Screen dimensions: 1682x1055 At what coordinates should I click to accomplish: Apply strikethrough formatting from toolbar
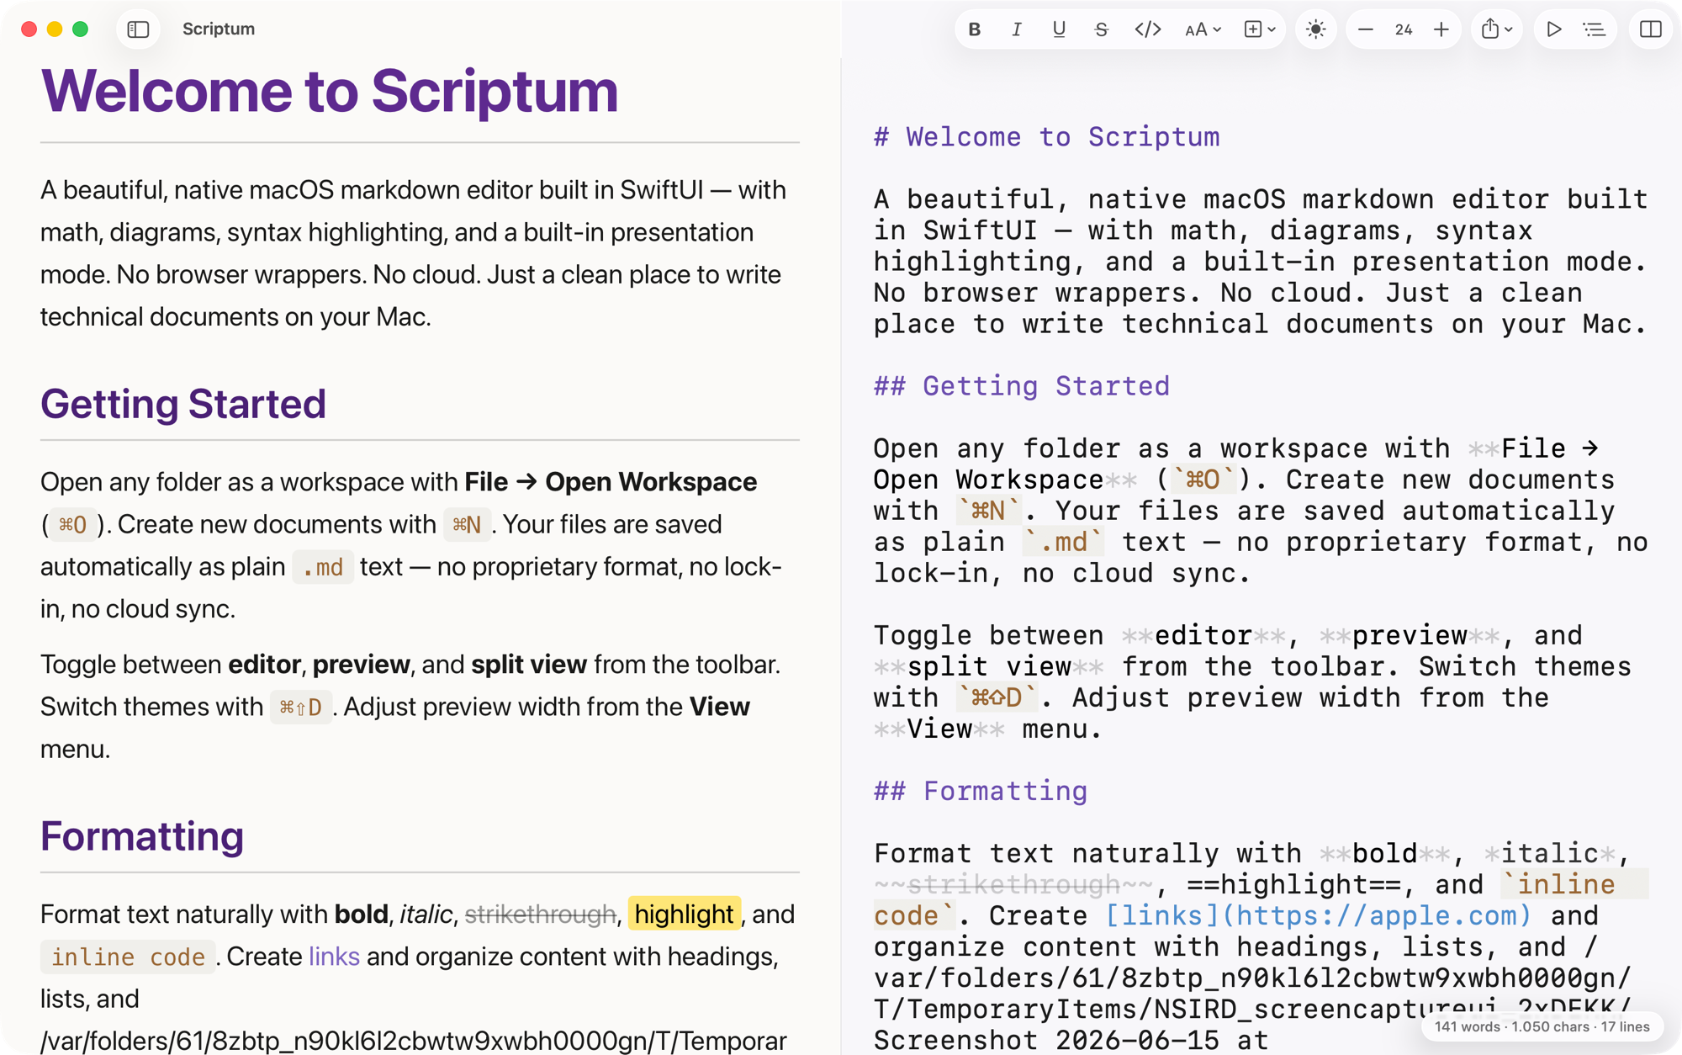pyautogui.click(x=1101, y=29)
